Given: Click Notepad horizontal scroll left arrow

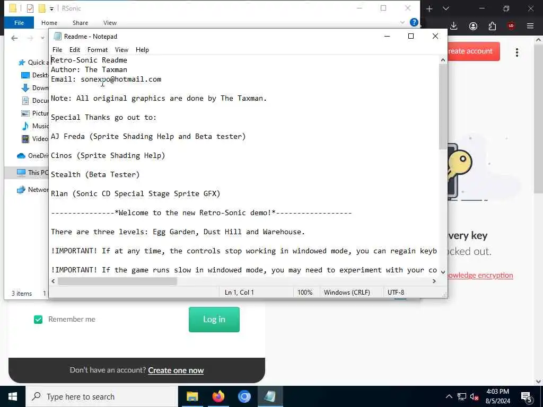Looking at the screenshot, I should (x=53, y=281).
